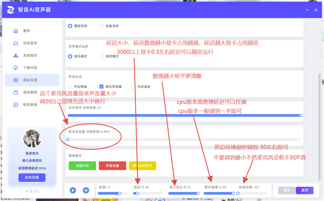Adjust the 额外推理 slider
This screenshot has height=201, width=324.
click(x=219, y=193)
